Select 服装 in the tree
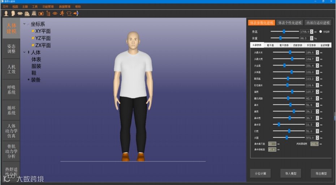This screenshot has height=185, width=336. [x=36, y=66]
